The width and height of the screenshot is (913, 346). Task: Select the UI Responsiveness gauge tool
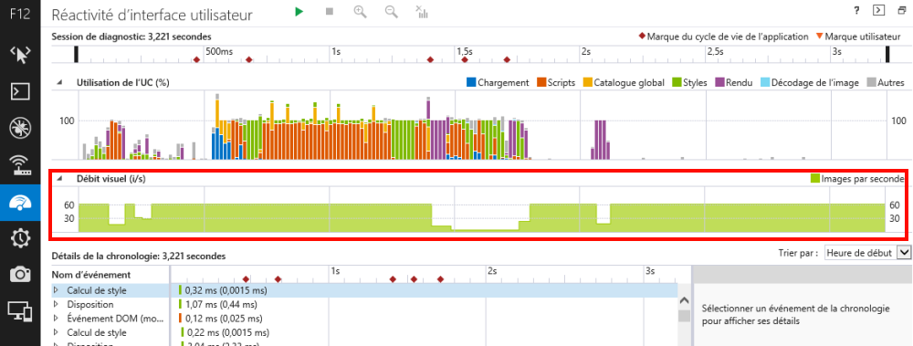[x=20, y=202]
